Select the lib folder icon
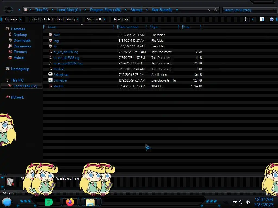Image resolution: width=278 pixels, height=208 pixels. pos(50,46)
